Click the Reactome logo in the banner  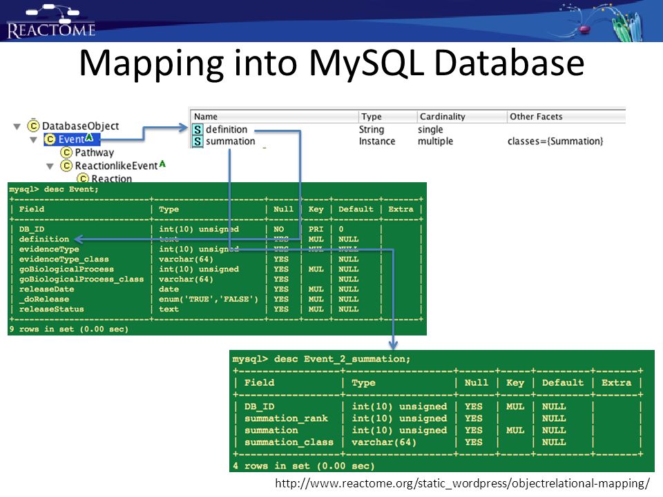coord(50,22)
